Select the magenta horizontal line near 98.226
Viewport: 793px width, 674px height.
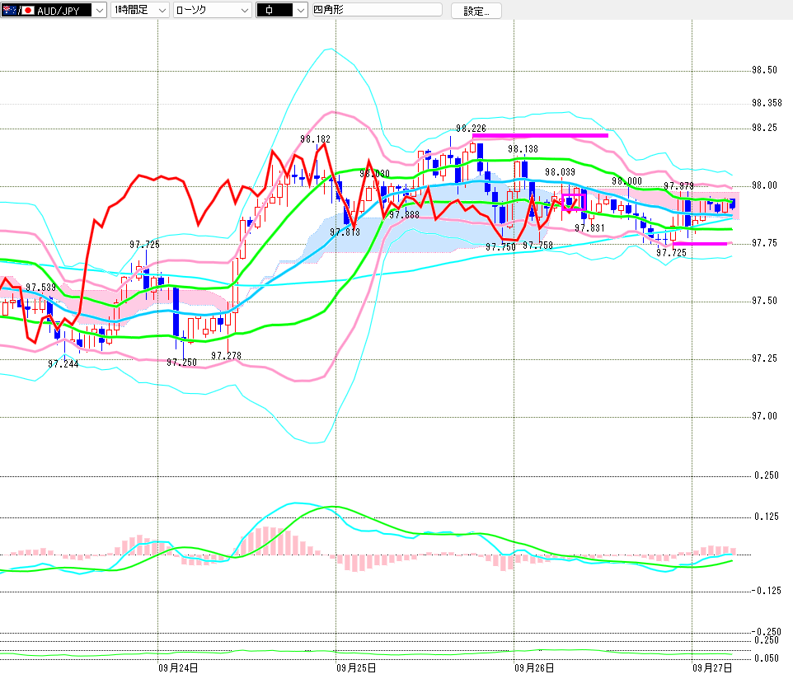540,135
